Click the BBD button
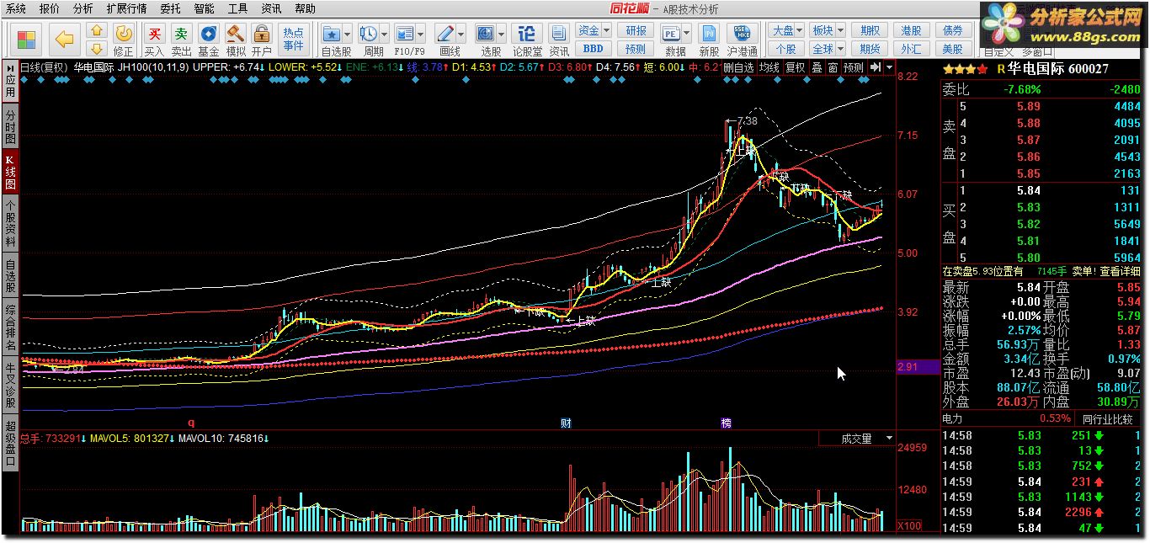This screenshot has width=1150, height=543. [593, 49]
